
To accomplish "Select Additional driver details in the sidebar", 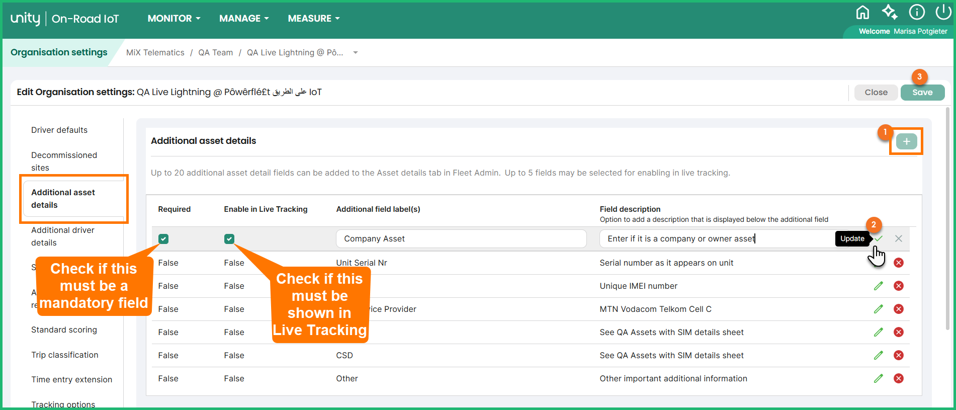I will pos(63,236).
